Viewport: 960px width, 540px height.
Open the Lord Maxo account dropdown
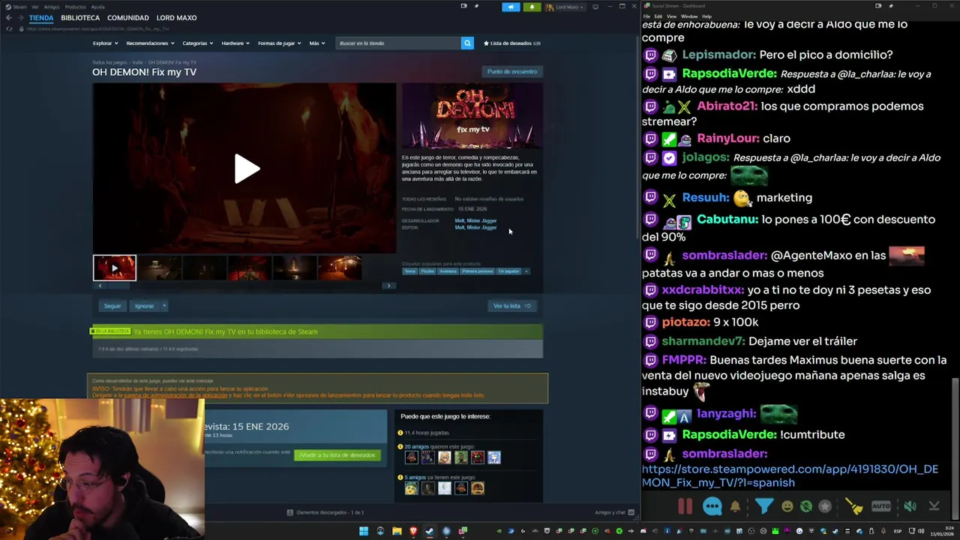(x=565, y=7)
